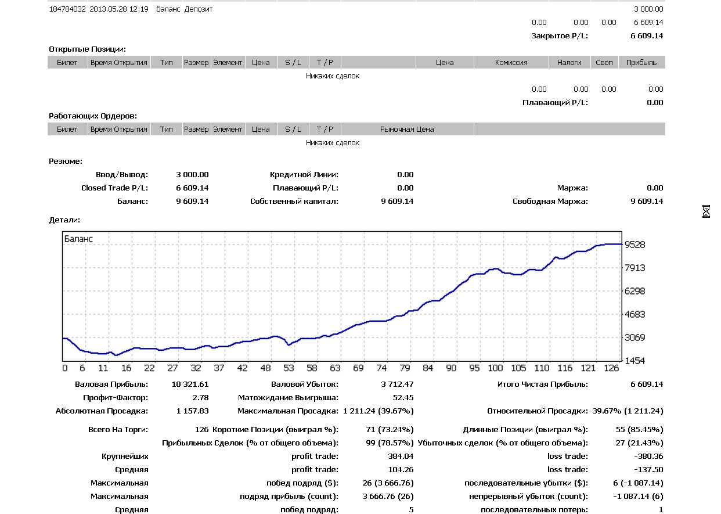Image resolution: width=721 pixels, height=514 pixels.
Task: Click the value 39.67% (1 211.24)
Action: coord(628,411)
